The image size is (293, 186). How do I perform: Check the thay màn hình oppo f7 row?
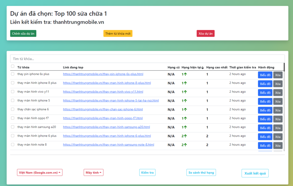click(12, 118)
